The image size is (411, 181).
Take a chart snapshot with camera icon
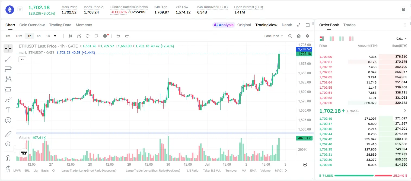point(299,36)
